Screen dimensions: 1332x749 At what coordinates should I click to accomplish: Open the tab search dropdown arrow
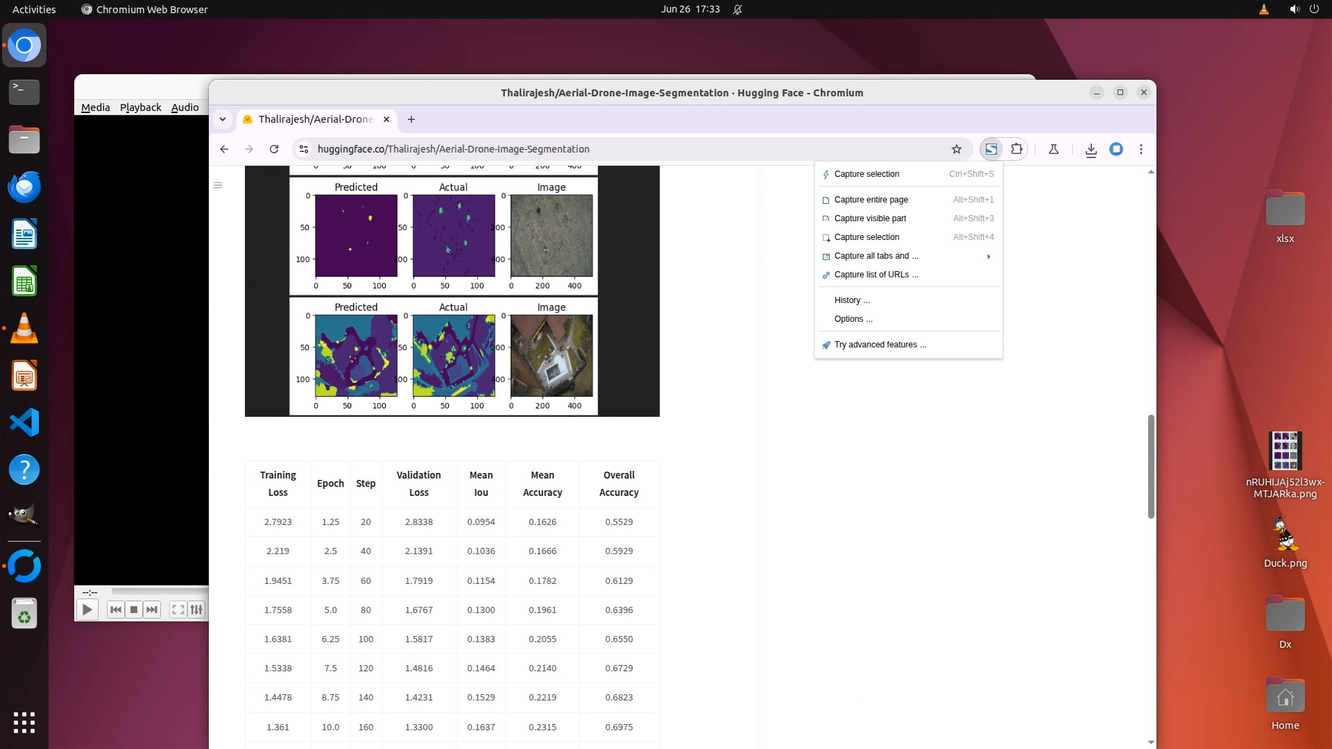tap(223, 119)
